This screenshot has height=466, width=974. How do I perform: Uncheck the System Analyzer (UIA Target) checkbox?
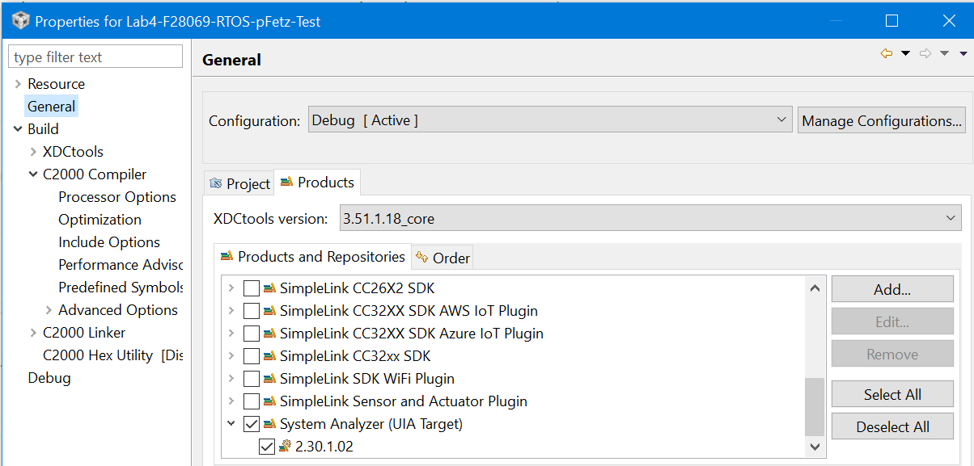(252, 424)
